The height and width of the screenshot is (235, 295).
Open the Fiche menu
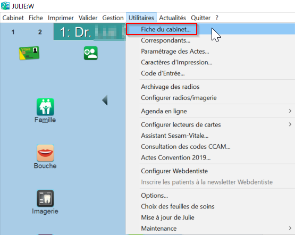36,18
